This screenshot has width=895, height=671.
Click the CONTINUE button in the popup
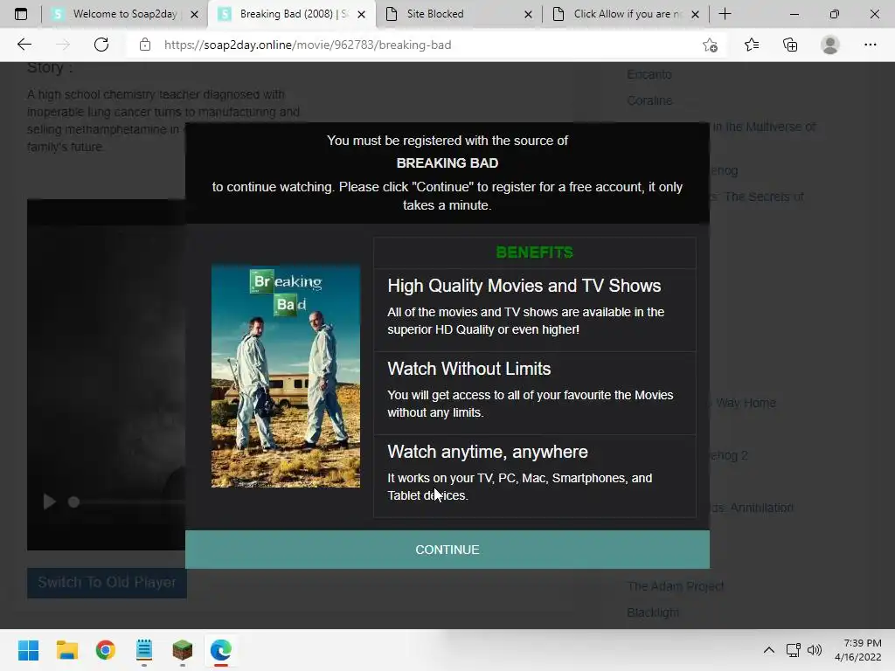coord(447,550)
